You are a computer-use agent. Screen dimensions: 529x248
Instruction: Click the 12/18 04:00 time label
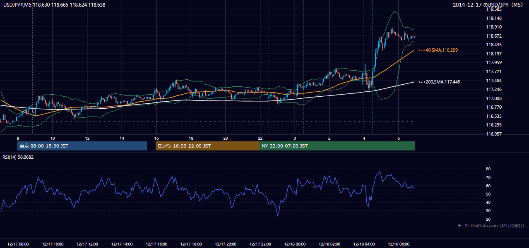[x=364, y=244]
